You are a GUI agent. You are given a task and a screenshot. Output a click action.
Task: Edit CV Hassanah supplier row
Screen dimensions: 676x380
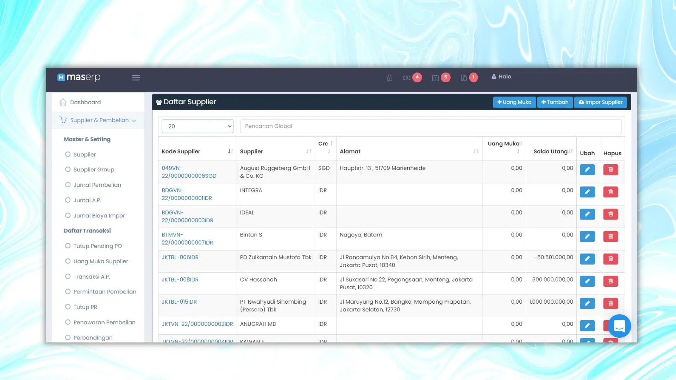point(587,281)
